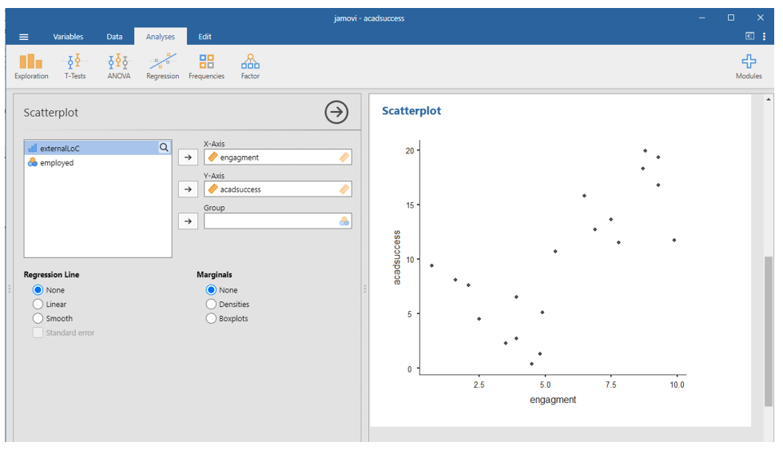Select the employed variable in list
This screenshot has width=783, height=450.
[x=56, y=162]
